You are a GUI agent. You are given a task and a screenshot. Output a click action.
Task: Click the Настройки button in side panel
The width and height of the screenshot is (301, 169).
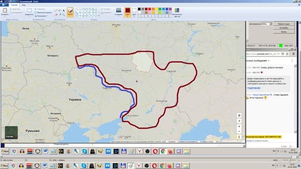point(284,28)
